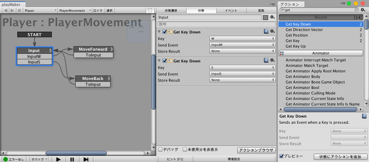Expand the Animator category button

pos(321,53)
